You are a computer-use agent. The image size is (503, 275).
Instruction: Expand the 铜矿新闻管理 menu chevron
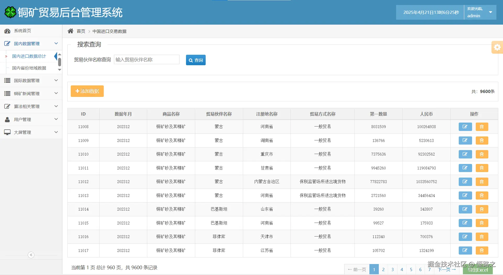[56, 93]
